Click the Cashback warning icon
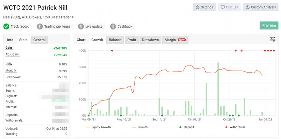This screenshot has width=281, height=139. pos(113,27)
